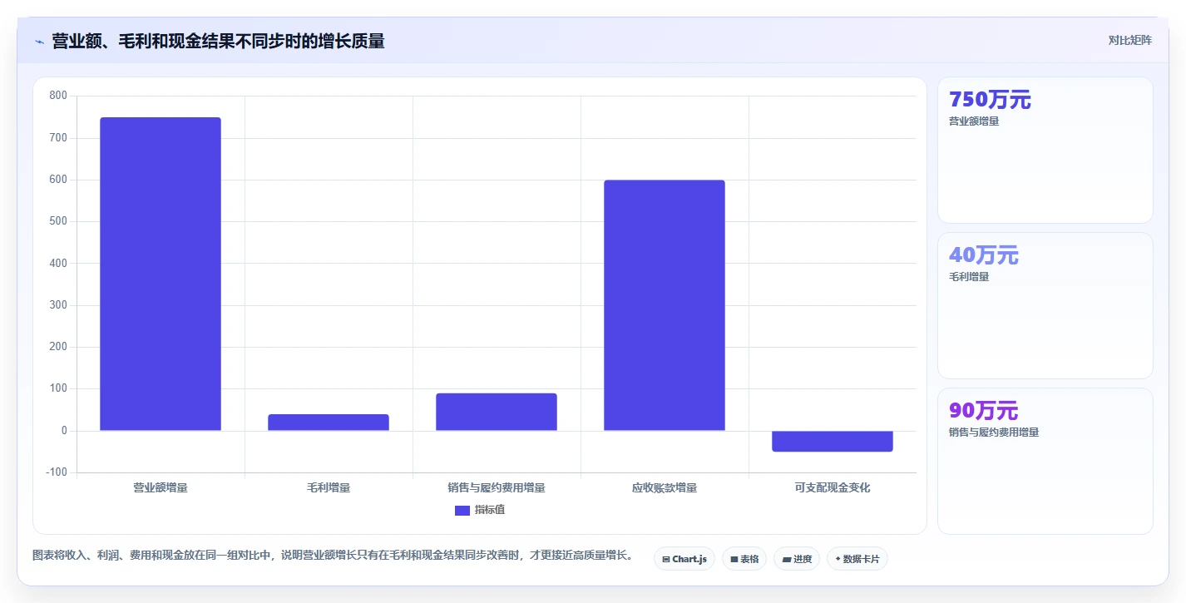The image size is (1186, 603).
Task: Select the 进度 tag
Action: 797,559
